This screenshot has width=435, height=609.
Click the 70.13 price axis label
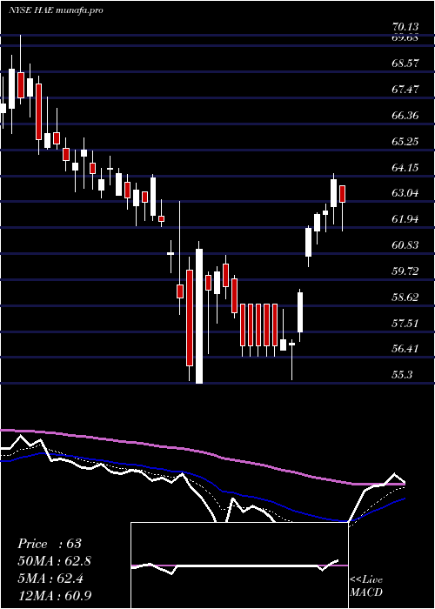[405, 27]
